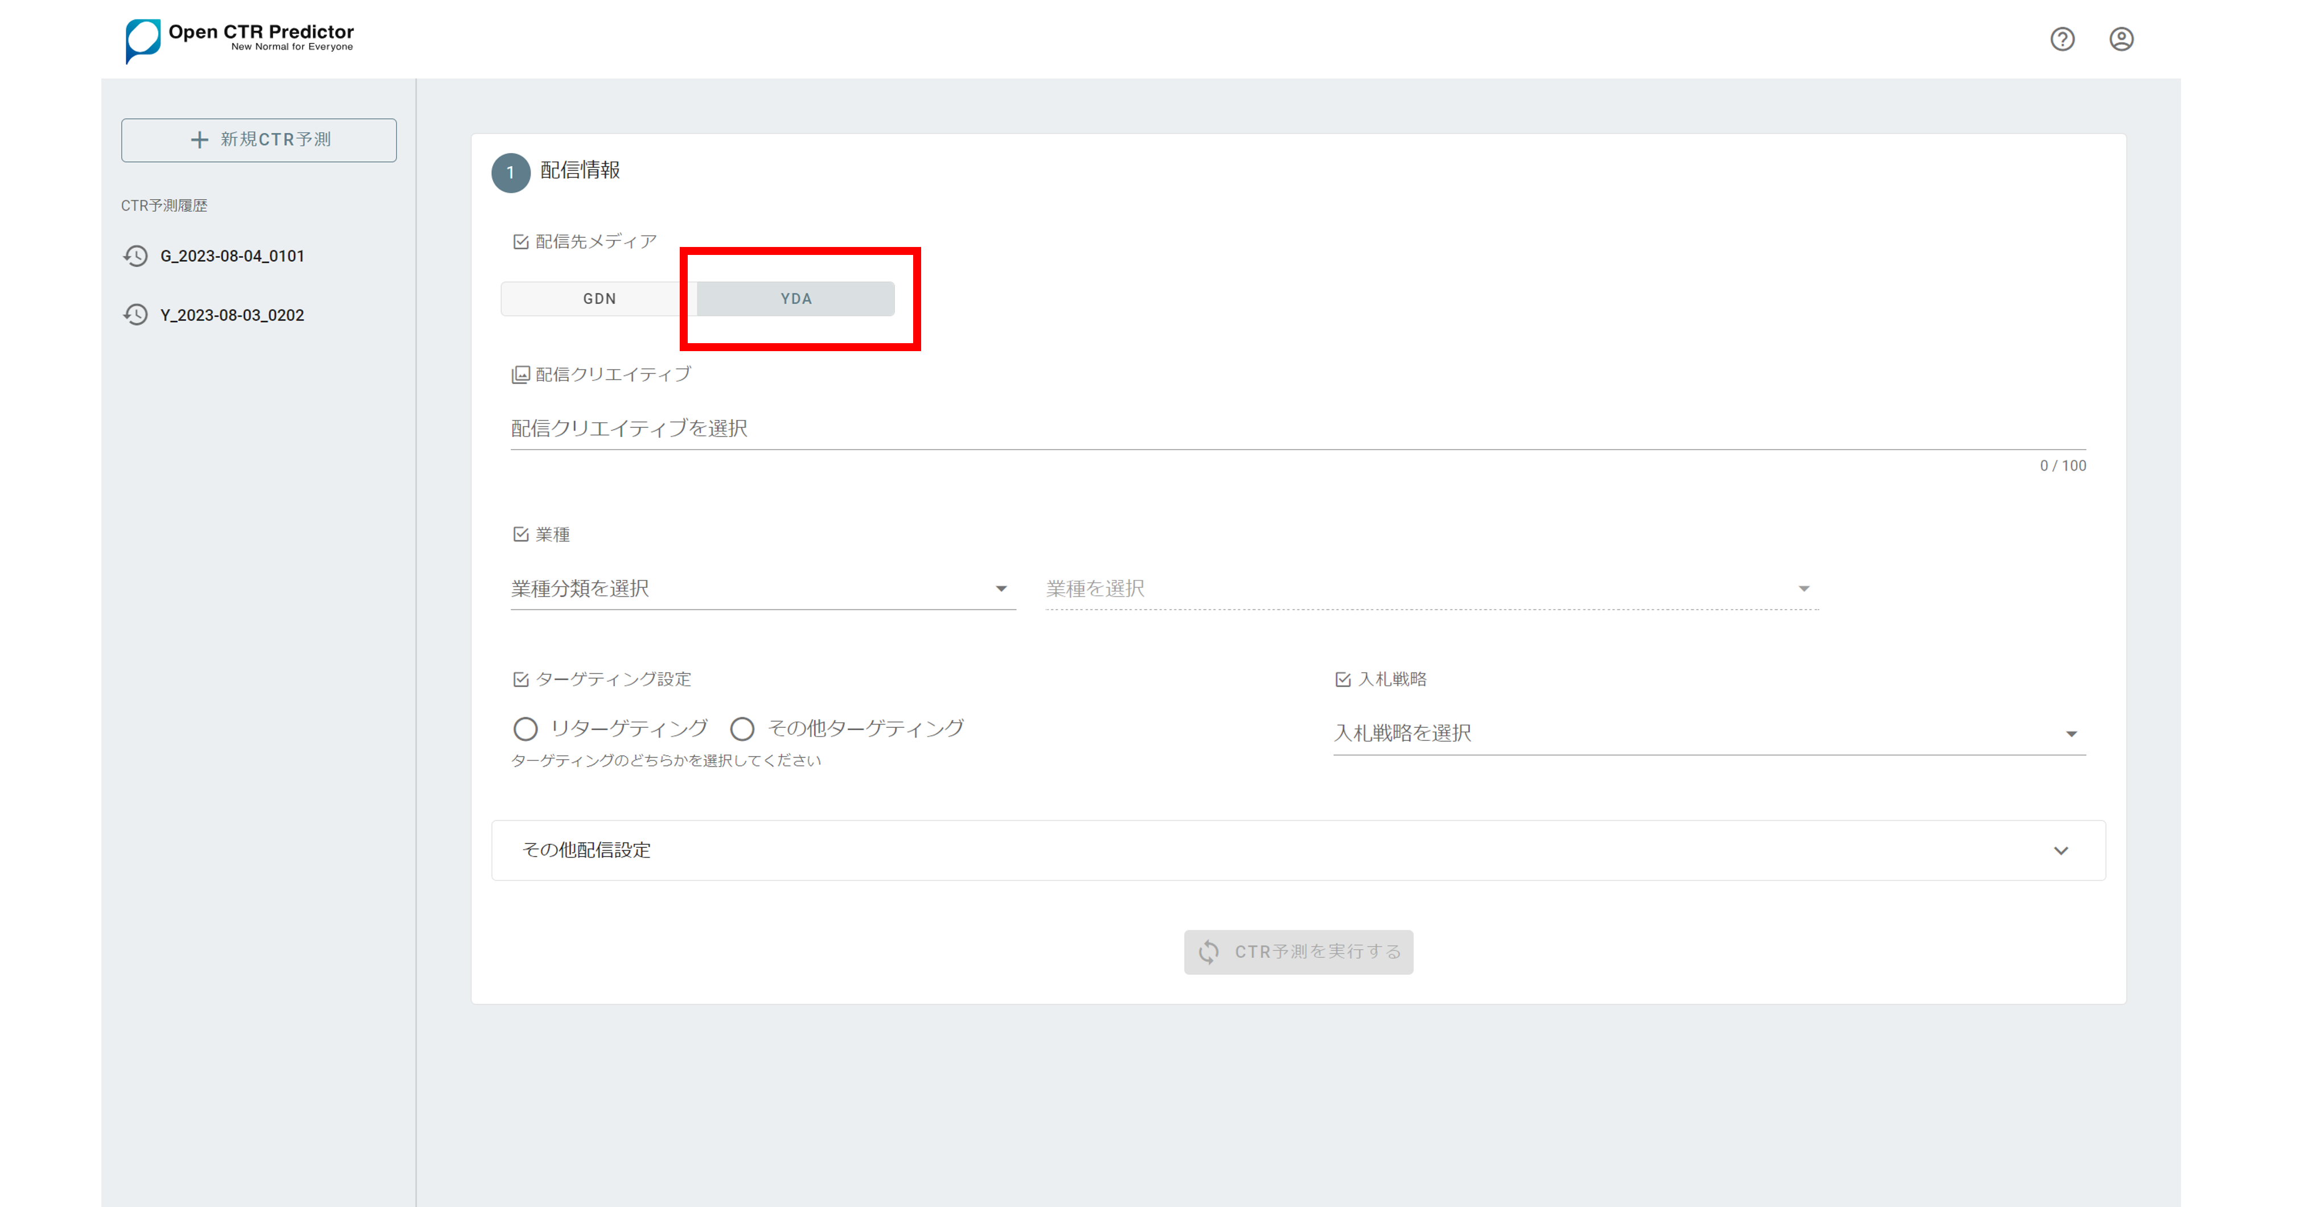This screenshot has width=2300, height=1207.
Task: Open the 入札戦略を選択 dropdown
Action: coord(1710,734)
